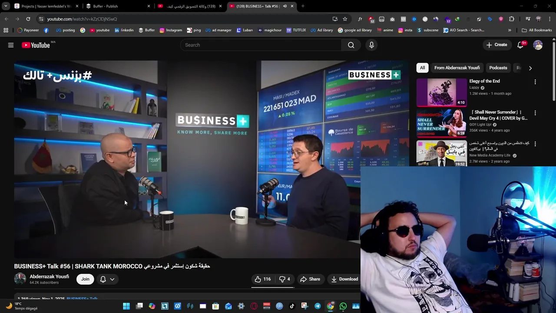The height and width of the screenshot is (313, 556).
Task: Click the search magnifier button
Action: coord(351,45)
